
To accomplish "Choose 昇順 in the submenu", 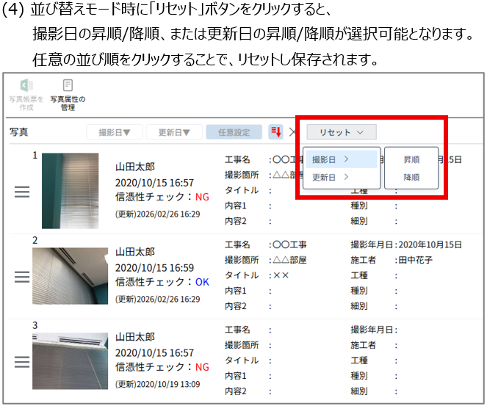I will (411, 159).
